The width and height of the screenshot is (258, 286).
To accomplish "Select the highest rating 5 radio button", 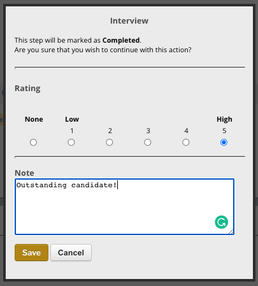I will pyautogui.click(x=224, y=142).
